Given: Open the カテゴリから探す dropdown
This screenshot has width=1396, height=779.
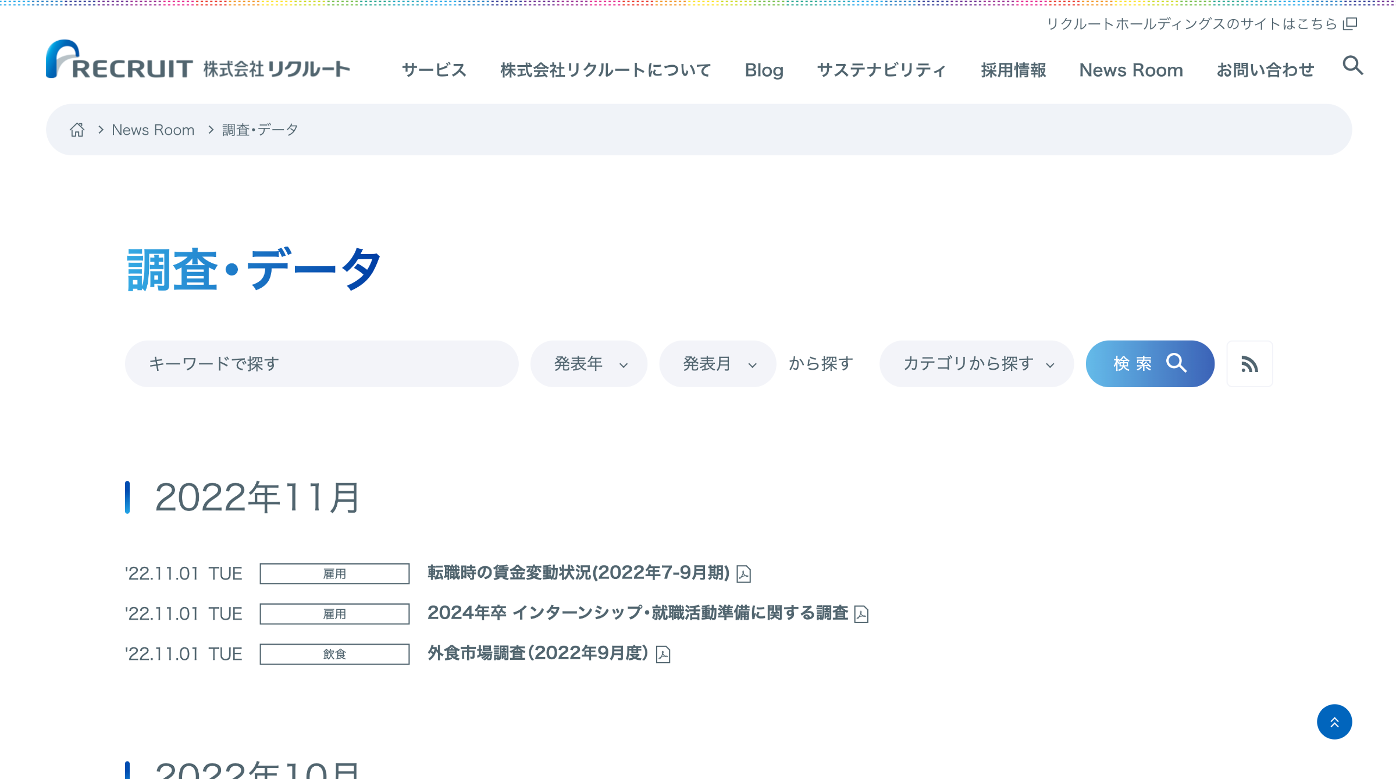Looking at the screenshot, I should (976, 364).
